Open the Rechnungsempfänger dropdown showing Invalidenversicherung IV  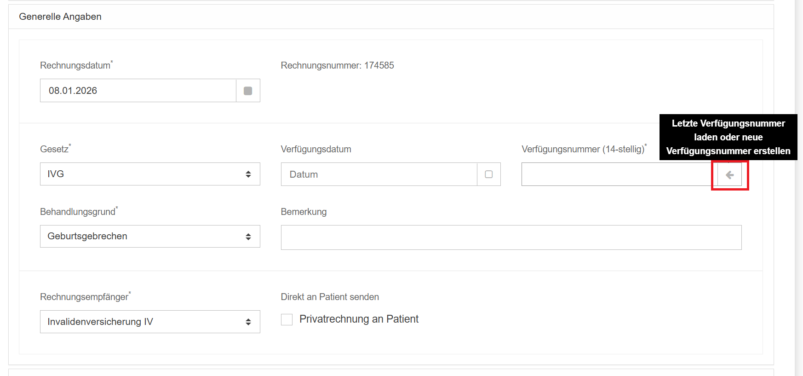[x=150, y=322]
